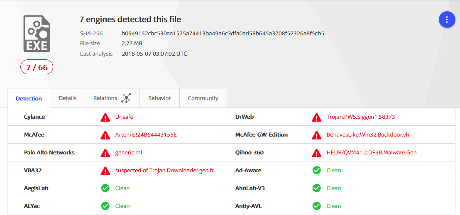The image size is (460, 215).
Task: Open the Relations tab
Action: [x=113, y=98]
